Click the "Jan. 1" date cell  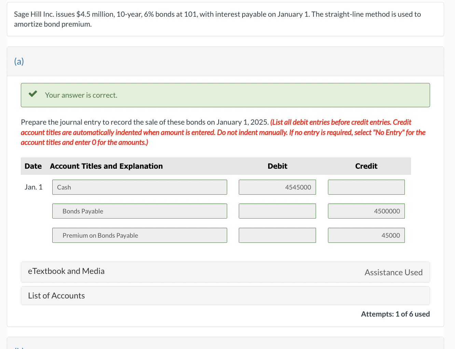click(x=33, y=187)
